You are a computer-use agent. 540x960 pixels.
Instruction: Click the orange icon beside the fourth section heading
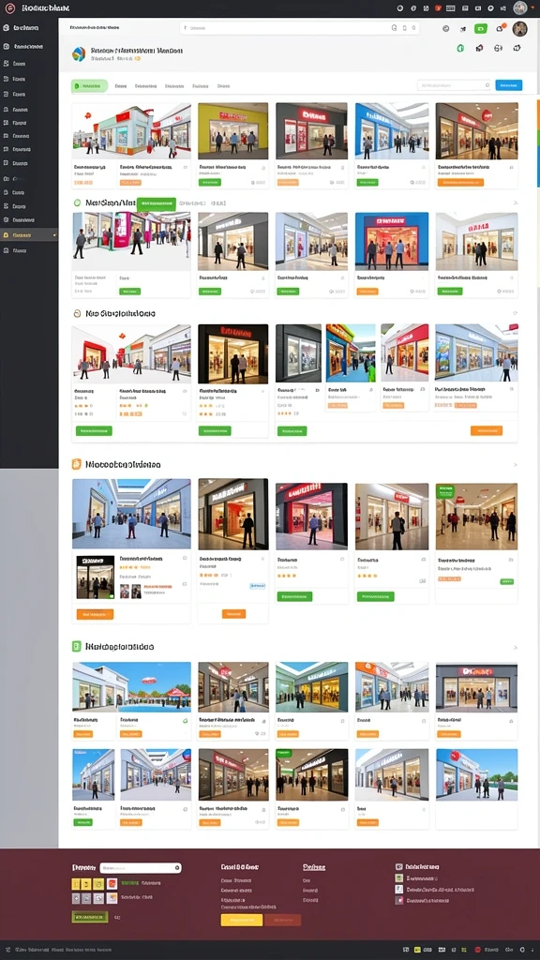(x=77, y=464)
